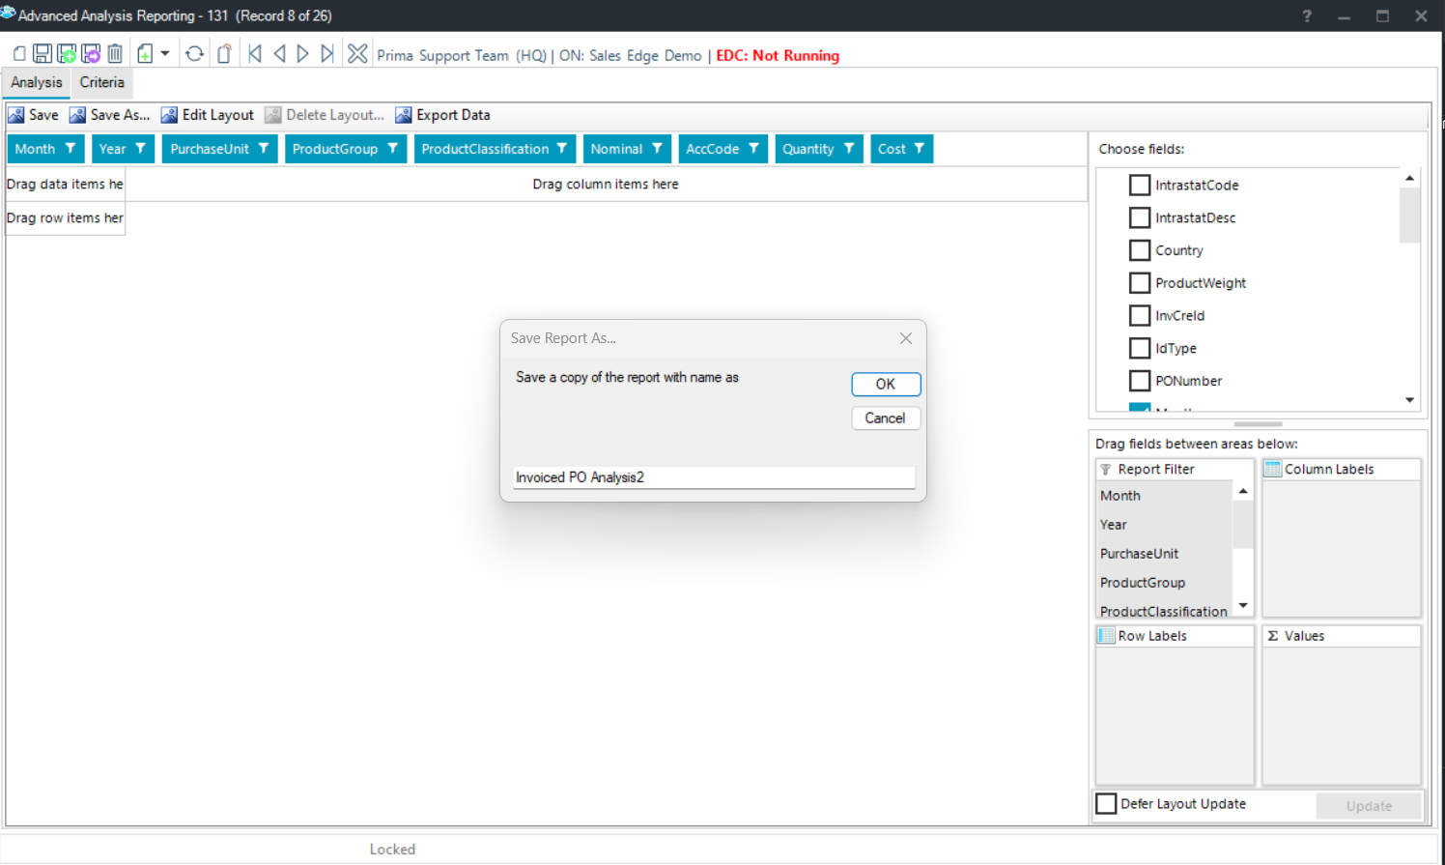1445x865 pixels.
Task: Click Report Filter list scroll up arrow
Action: (x=1243, y=492)
